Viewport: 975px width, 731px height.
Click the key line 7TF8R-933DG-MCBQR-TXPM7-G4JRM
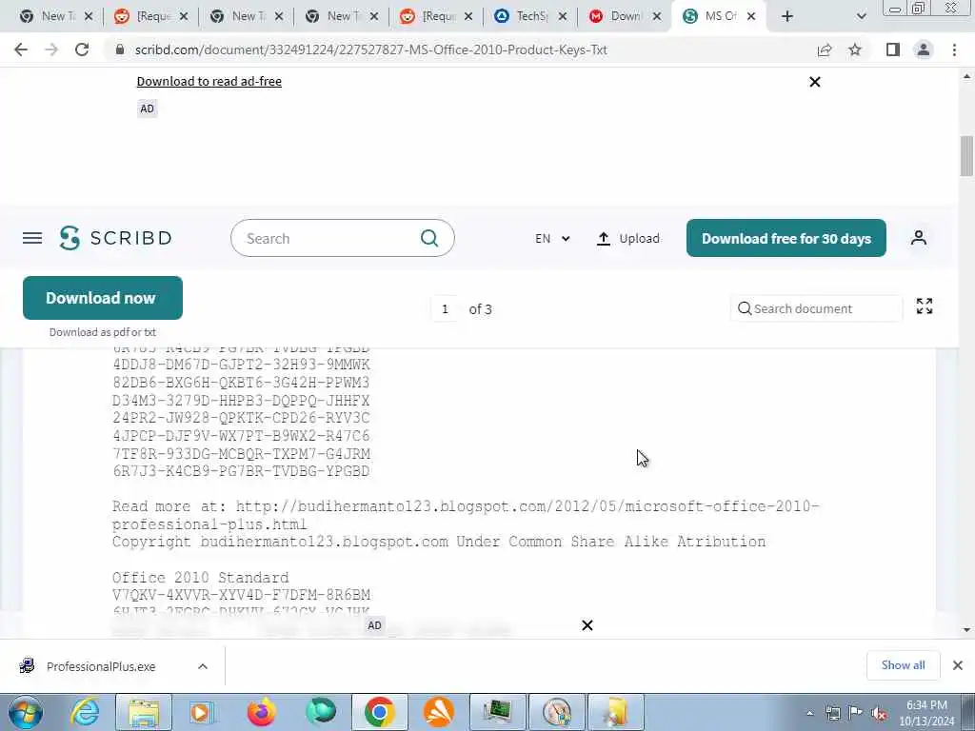pos(241,454)
